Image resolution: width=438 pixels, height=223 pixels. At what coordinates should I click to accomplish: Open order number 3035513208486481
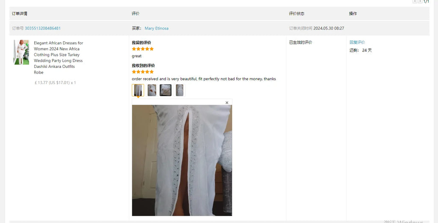[x=43, y=28]
